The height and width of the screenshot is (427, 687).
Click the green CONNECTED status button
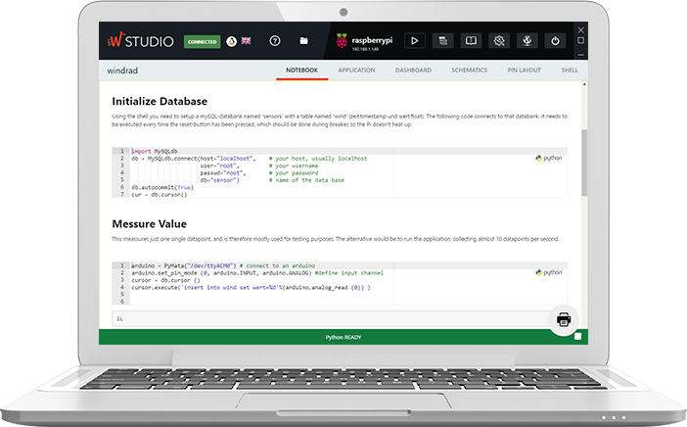point(203,42)
